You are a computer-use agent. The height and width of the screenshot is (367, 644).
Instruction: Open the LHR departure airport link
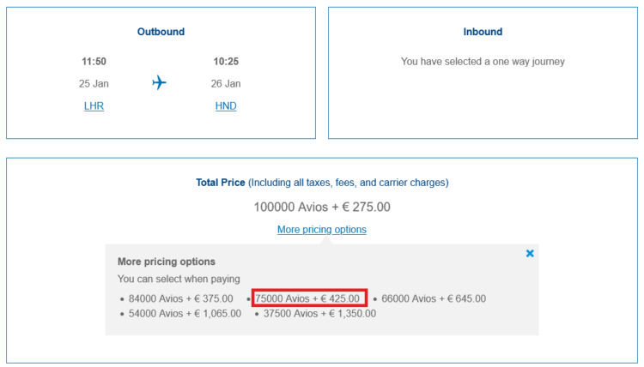tap(94, 106)
